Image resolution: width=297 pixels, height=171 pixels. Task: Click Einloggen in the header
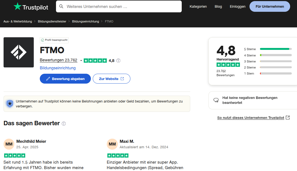[237, 6]
